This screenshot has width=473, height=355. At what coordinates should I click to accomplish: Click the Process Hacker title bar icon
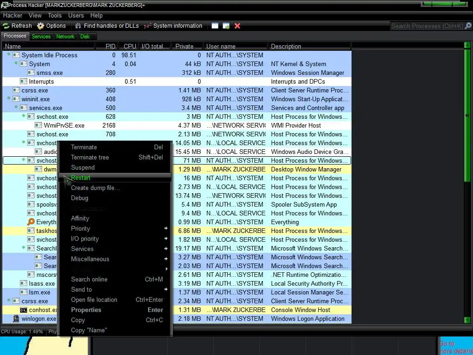coord(4,5)
